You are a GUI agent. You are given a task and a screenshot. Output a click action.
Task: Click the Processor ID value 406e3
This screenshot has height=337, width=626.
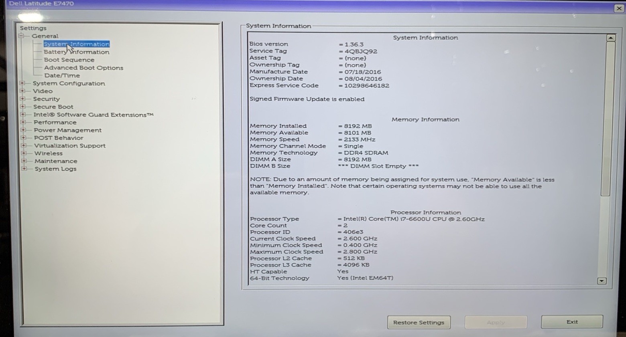click(x=353, y=232)
